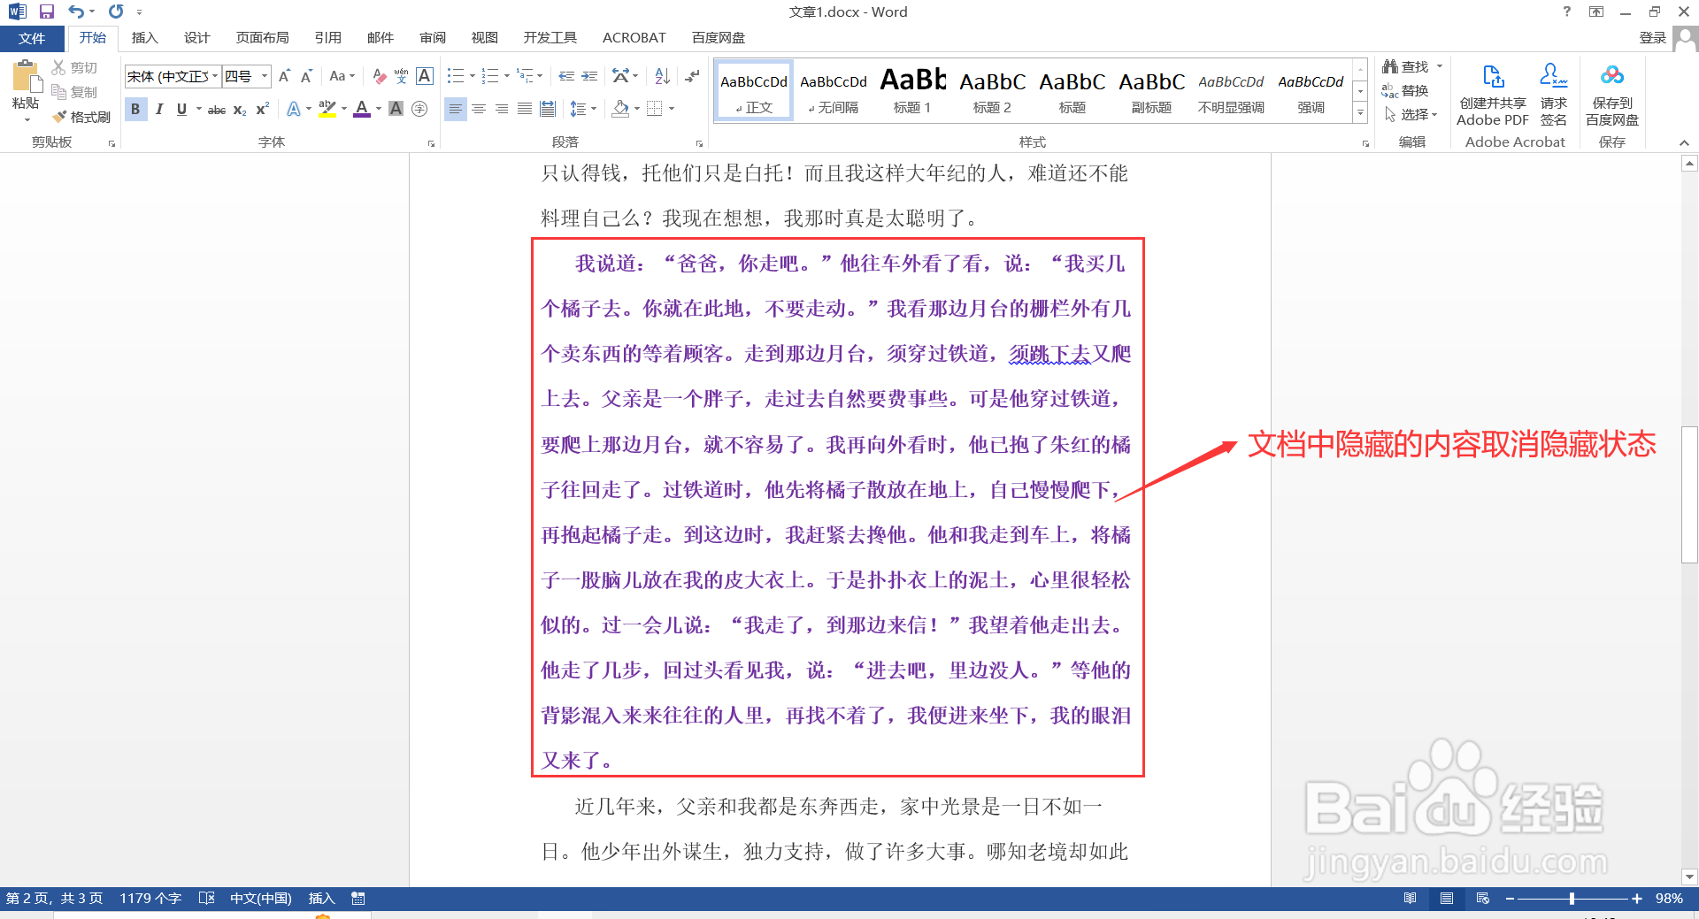Open the borders dropdown arrow
Viewport: 1699px width, 919px height.
pos(672,109)
